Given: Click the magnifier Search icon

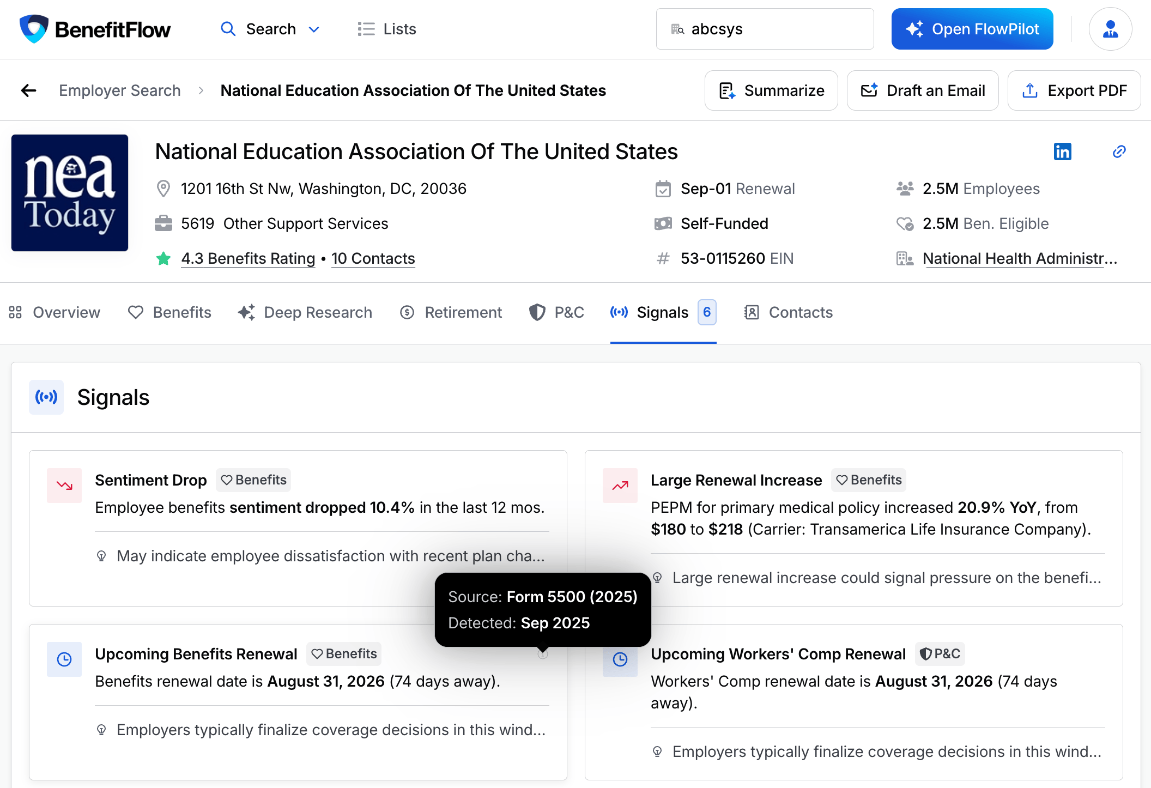Looking at the screenshot, I should (228, 29).
